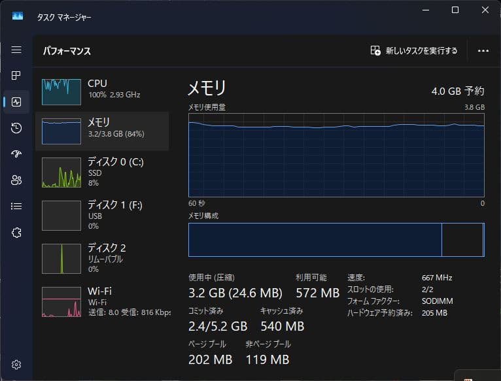Click the 2/2 slots used value
This screenshot has width=501, height=381.
point(427,290)
